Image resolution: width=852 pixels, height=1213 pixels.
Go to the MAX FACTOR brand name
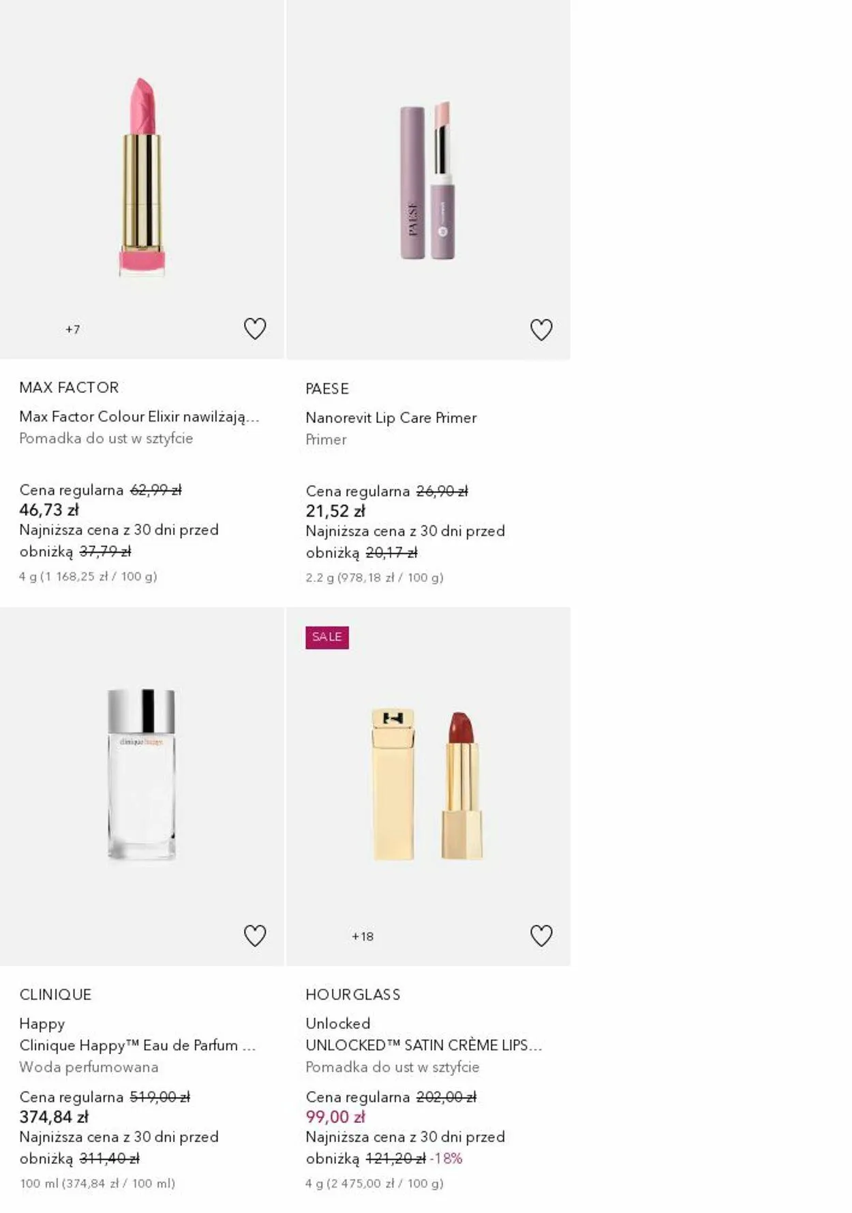coord(69,388)
